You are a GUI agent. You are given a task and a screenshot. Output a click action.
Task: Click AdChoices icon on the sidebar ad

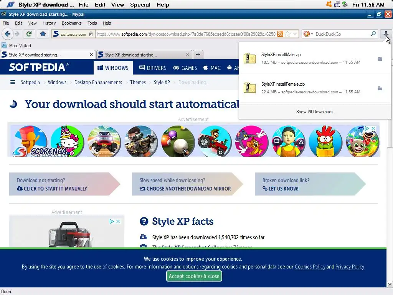tap(112, 221)
